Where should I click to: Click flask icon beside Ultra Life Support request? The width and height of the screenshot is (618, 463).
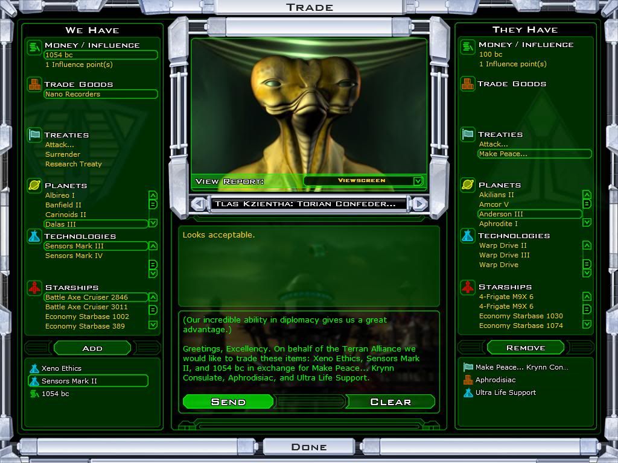(x=468, y=392)
